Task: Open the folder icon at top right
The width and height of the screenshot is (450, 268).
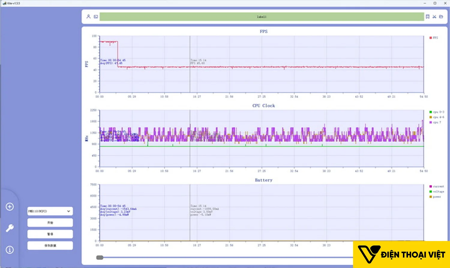Action: click(x=441, y=16)
